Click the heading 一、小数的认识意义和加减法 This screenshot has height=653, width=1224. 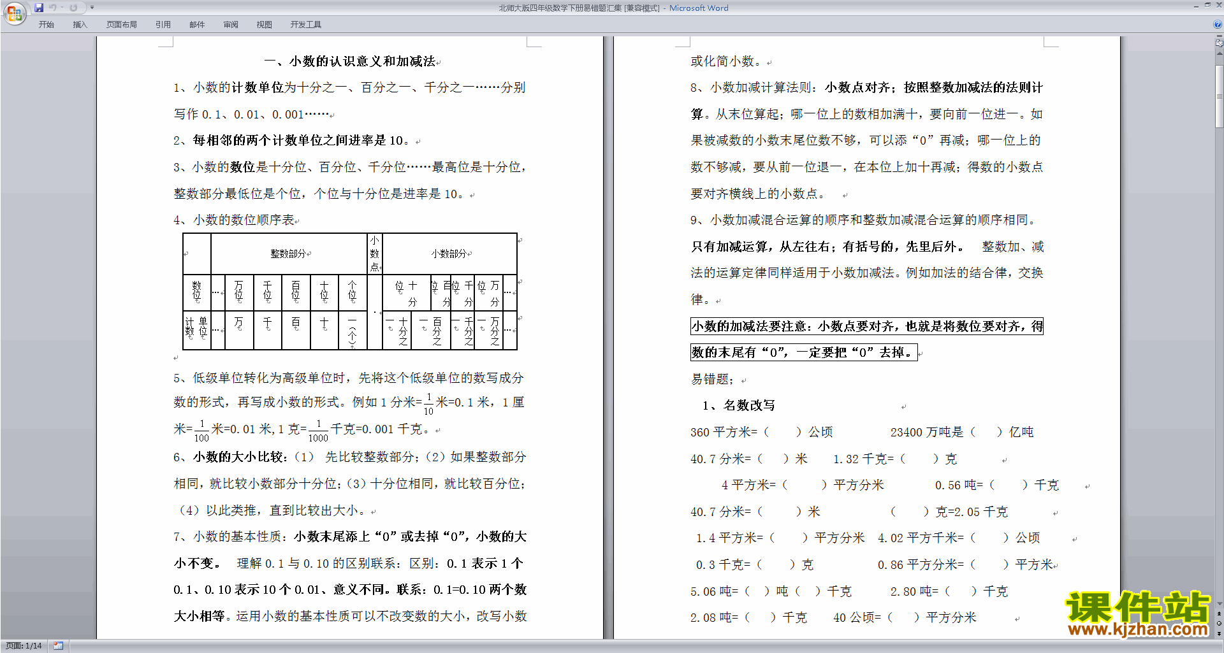(350, 62)
